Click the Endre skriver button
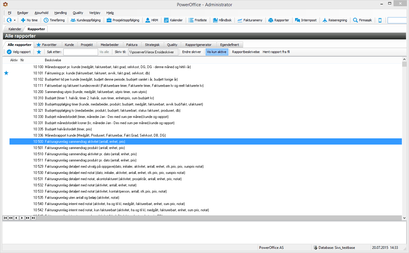 (191, 52)
